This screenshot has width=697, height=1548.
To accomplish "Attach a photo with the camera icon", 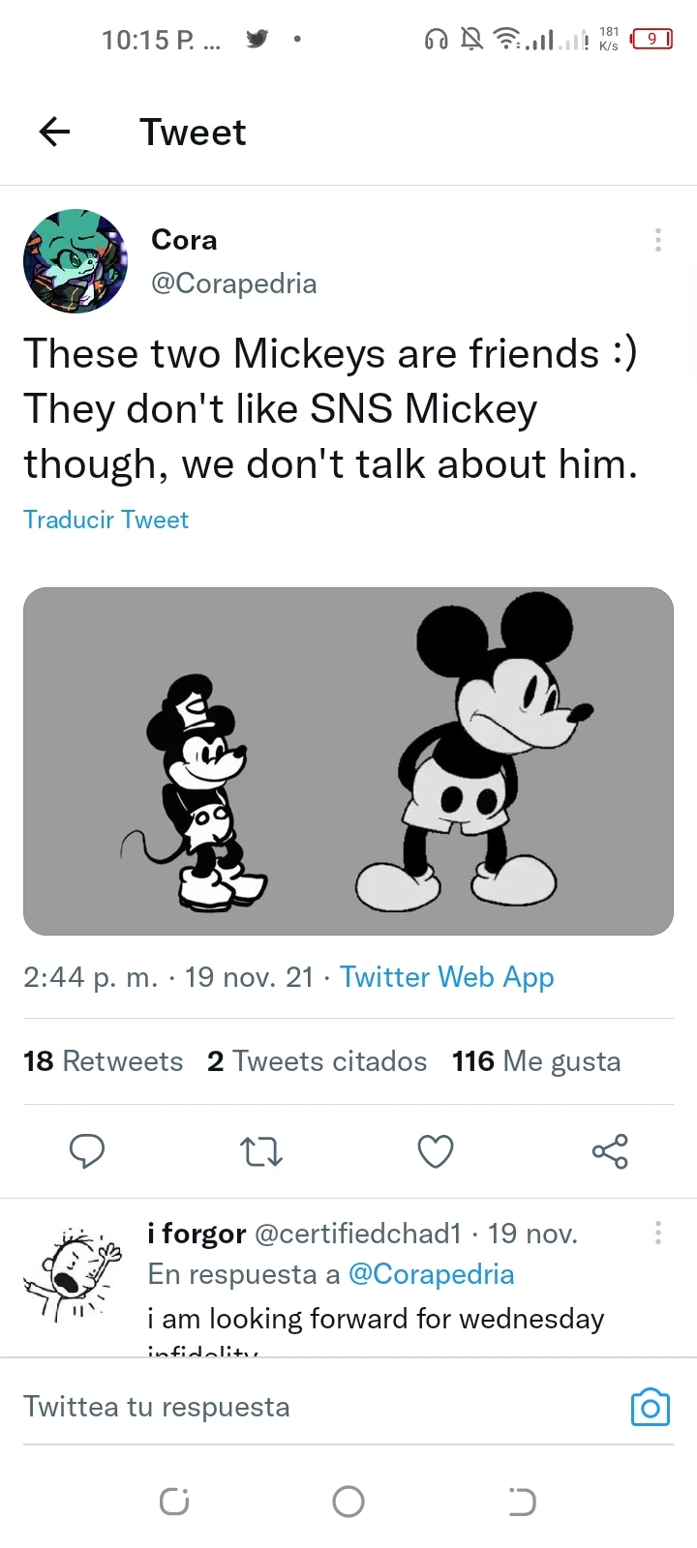I will [x=650, y=1407].
